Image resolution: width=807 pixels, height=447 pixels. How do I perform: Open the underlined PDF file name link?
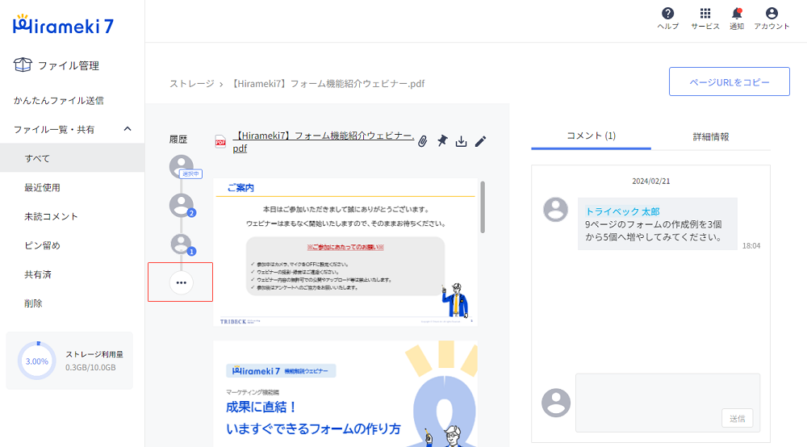tap(324, 141)
